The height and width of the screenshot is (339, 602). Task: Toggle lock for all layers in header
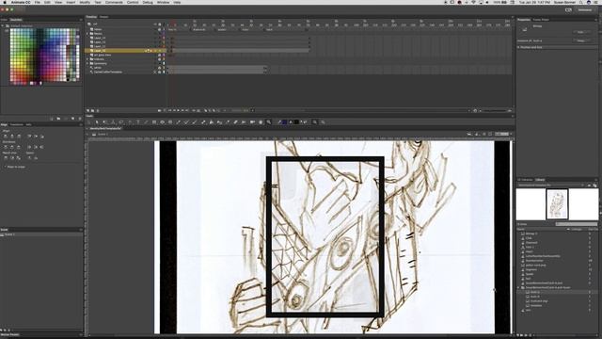(159, 24)
